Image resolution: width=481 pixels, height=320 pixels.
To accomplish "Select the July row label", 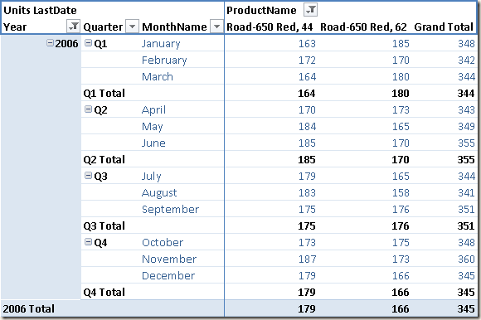I will pyautogui.click(x=151, y=177).
